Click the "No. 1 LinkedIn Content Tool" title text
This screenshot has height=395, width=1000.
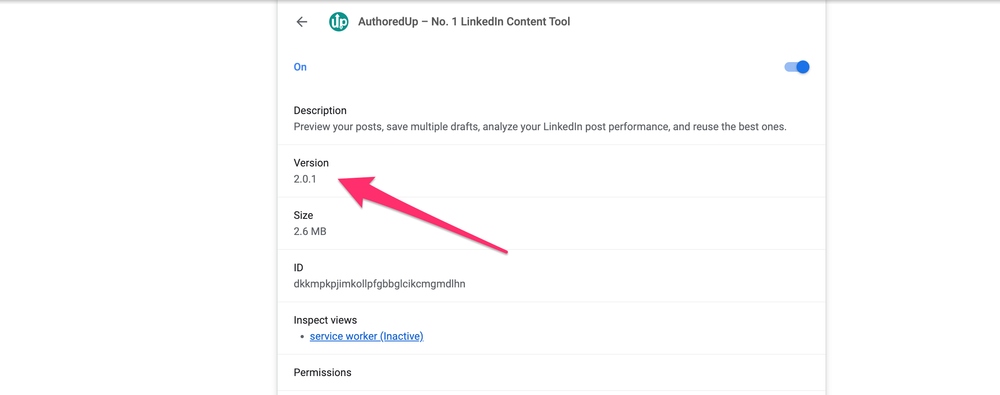click(500, 22)
